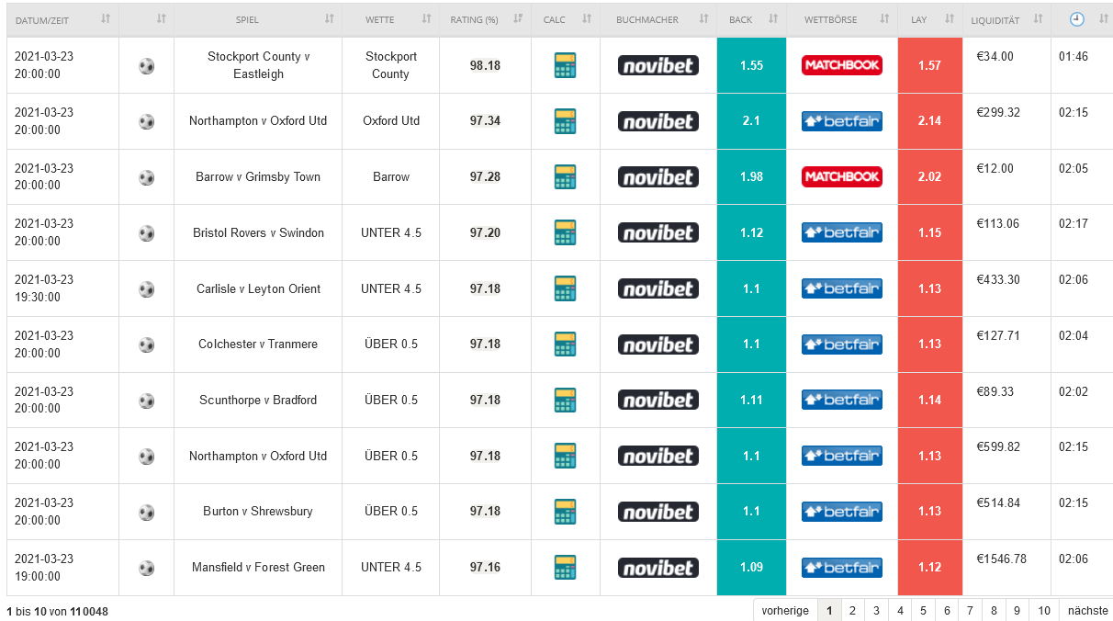Click betfair logo in Scunthorpe v Bradford row

point(842,400)
